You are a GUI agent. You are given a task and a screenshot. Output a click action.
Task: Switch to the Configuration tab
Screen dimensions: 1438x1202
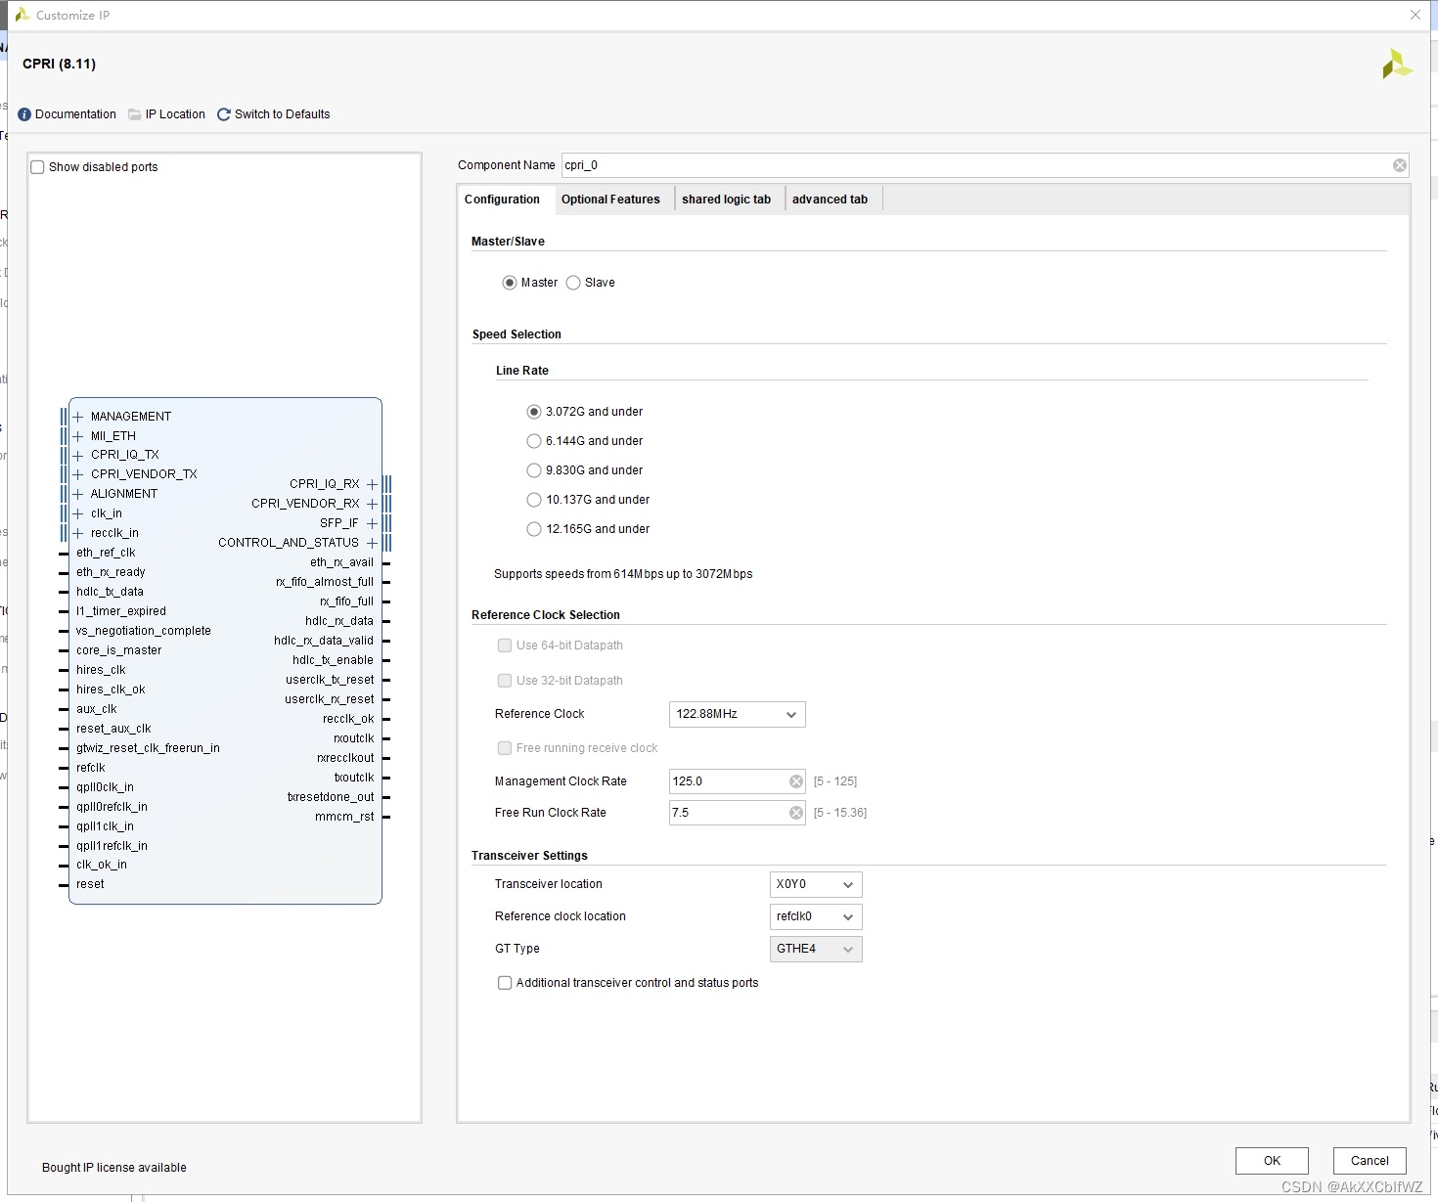502,200
